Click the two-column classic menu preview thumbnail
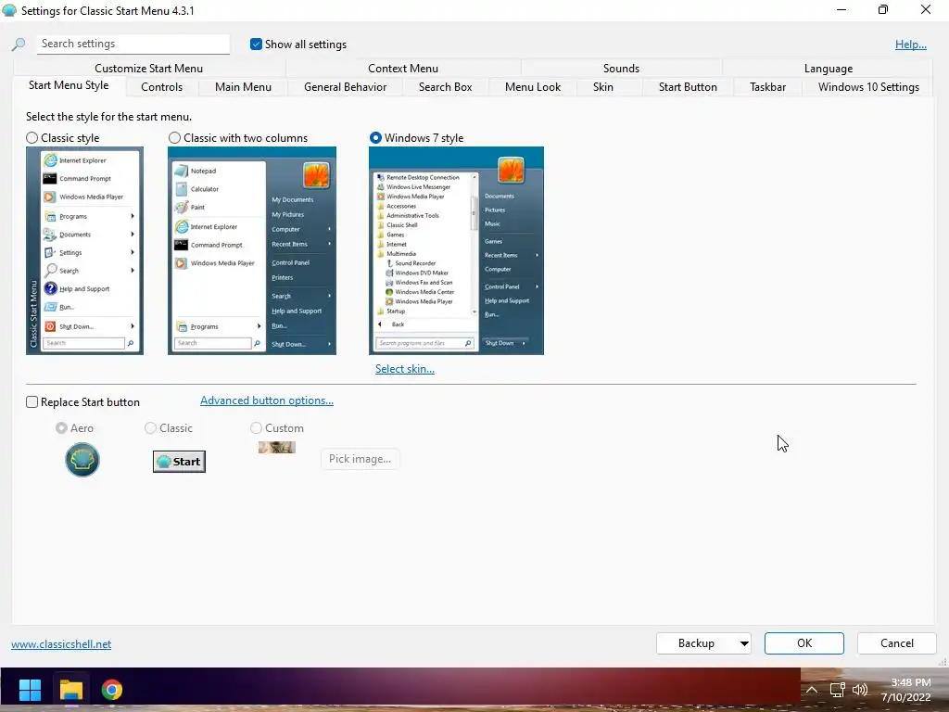Viewport: 949px width, 712px height. tap(252, 250)
